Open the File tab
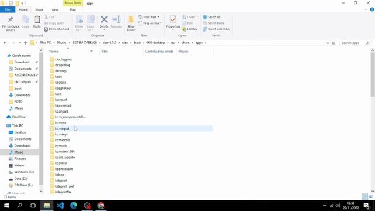375x211 pixels. 8,9
